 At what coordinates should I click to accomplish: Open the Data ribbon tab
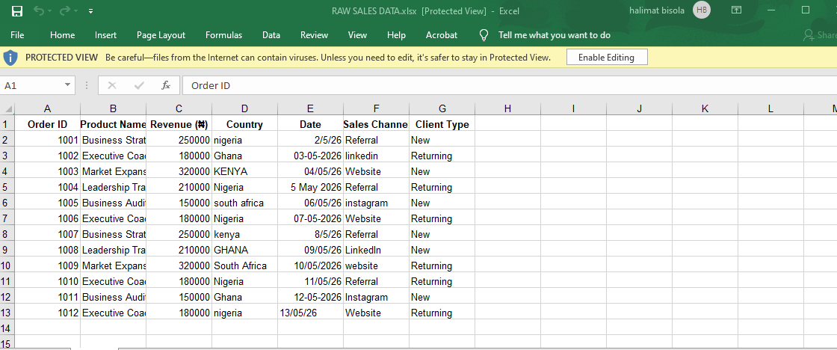[x=271, y=35]
